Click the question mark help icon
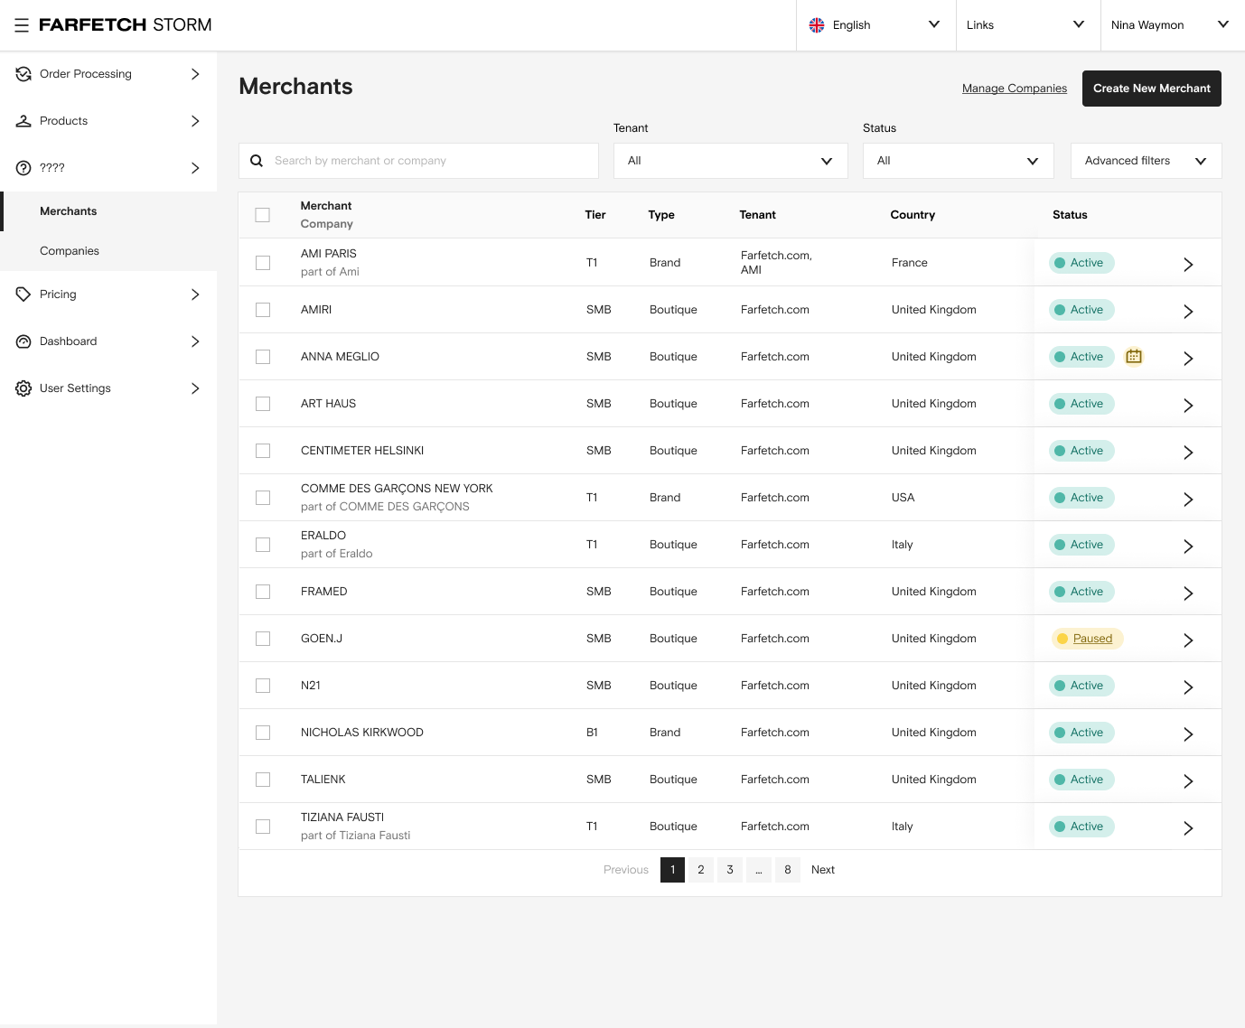Screen dimensions: 1245x1028 (x=23, y=168)
